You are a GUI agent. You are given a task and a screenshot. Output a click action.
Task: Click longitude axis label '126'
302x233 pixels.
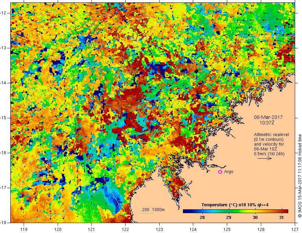tap(261, 229)
